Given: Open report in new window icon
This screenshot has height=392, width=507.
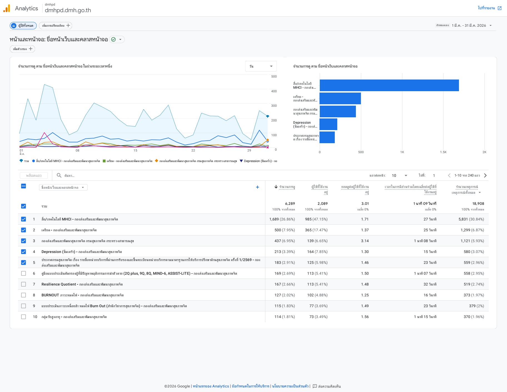Looking at the screenshot, I should click(x=499, y=8).
